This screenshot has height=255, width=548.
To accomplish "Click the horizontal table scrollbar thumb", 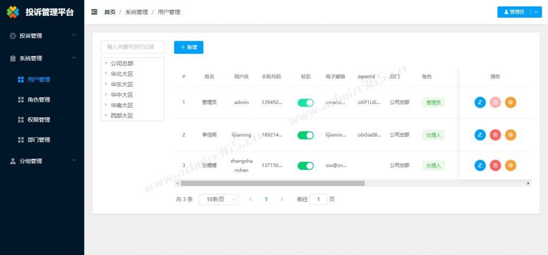I will pos(272,183).
